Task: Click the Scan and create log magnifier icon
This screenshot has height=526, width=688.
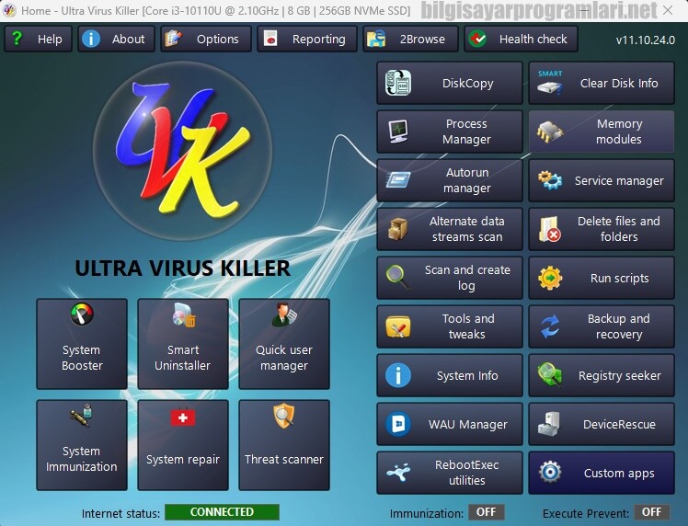Action: click(398, 278)
